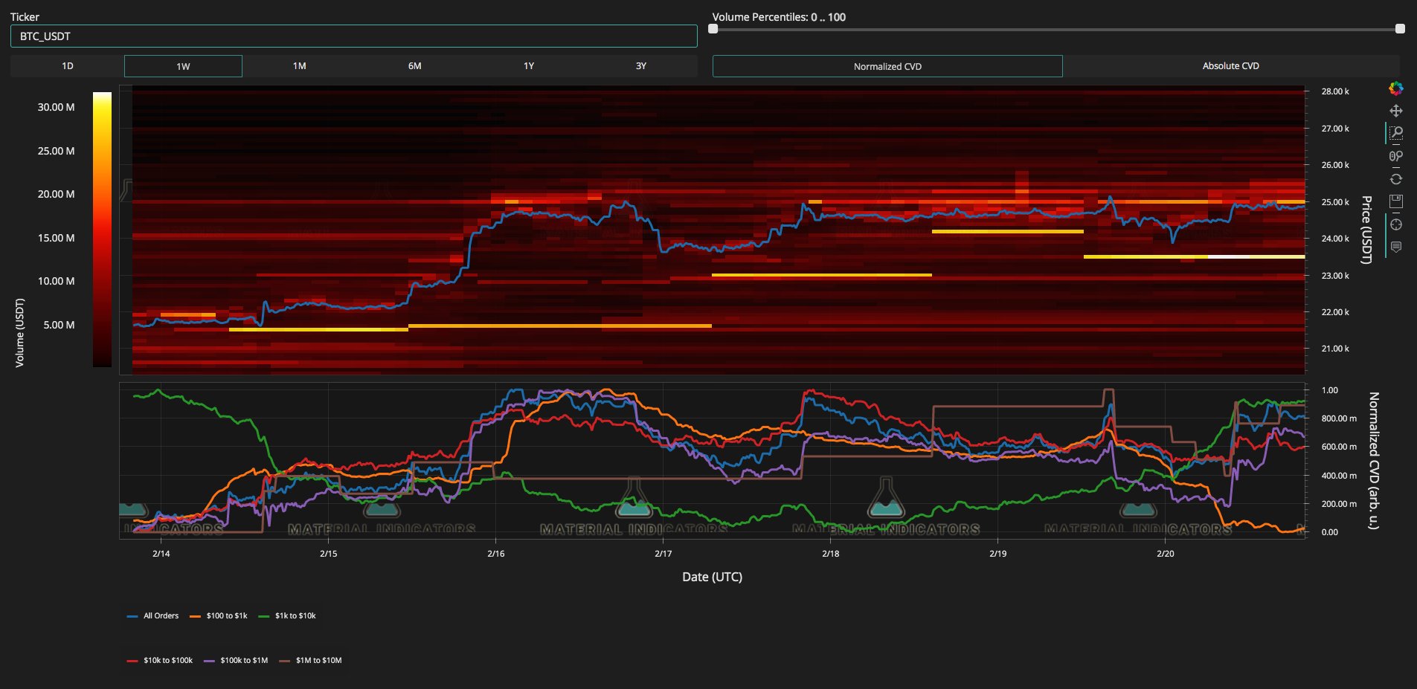Click the colorful Bokeh logo icon
1417x689 pixels.
coord(1397,89)
